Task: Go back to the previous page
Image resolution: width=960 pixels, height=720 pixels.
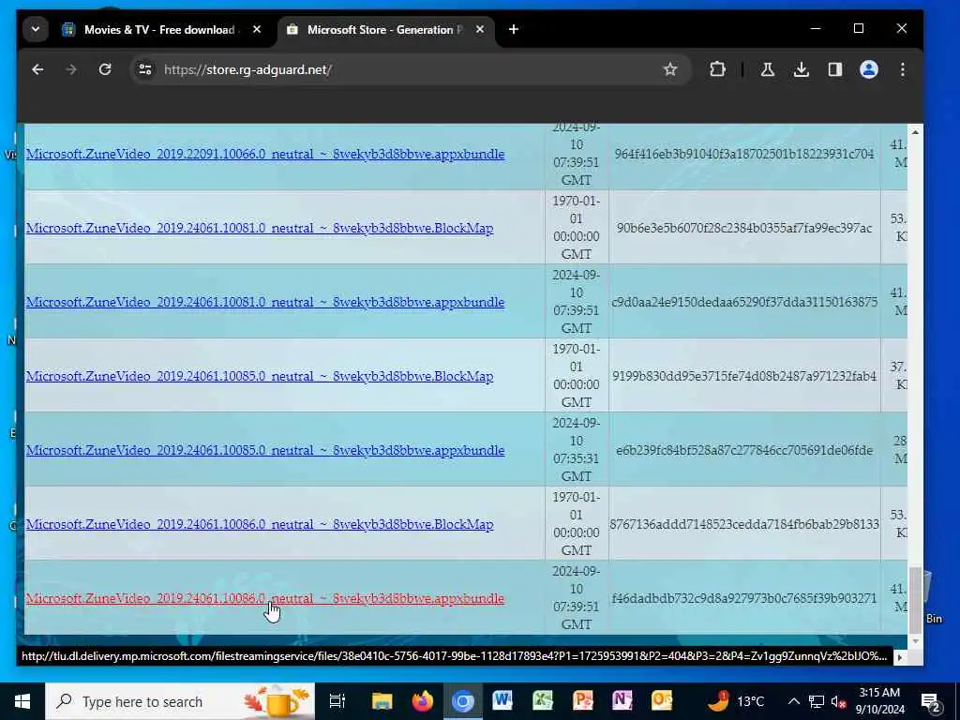Action: [x=37, y=69]
